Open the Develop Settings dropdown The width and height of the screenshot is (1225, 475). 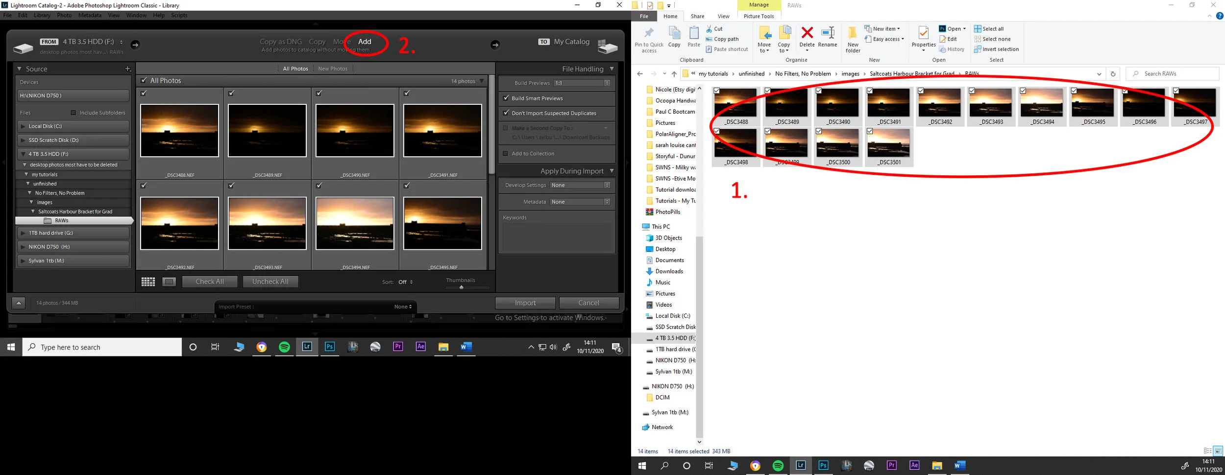[x=580, y=185]
